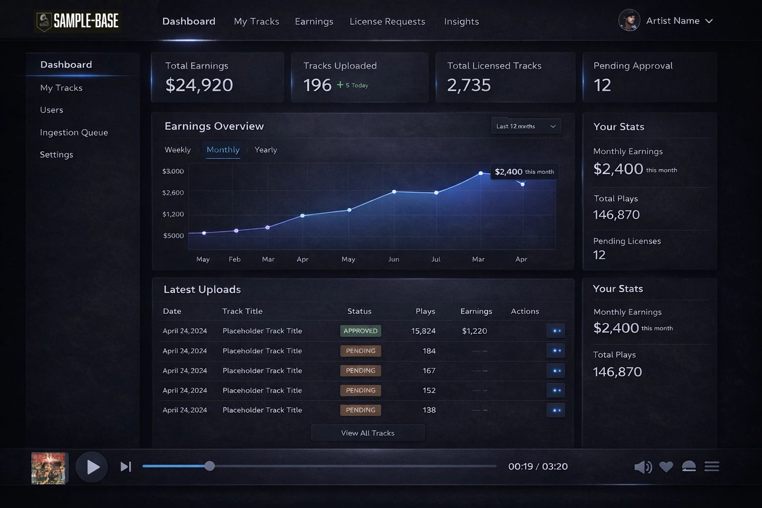Open Ingestion Queue in the sidebar
This screenshot has height=508, width=762.
coord(74,132)
